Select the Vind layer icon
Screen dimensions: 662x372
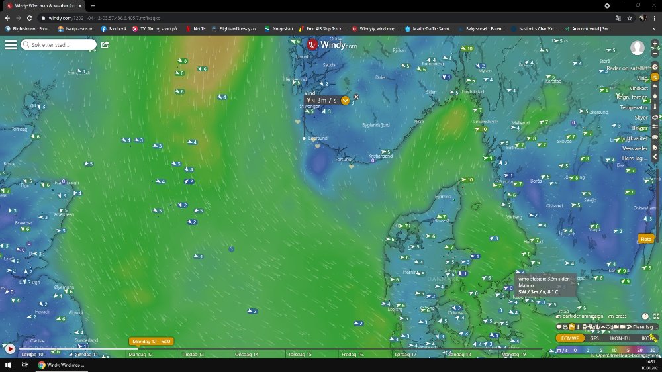click(x=655, y=77)
